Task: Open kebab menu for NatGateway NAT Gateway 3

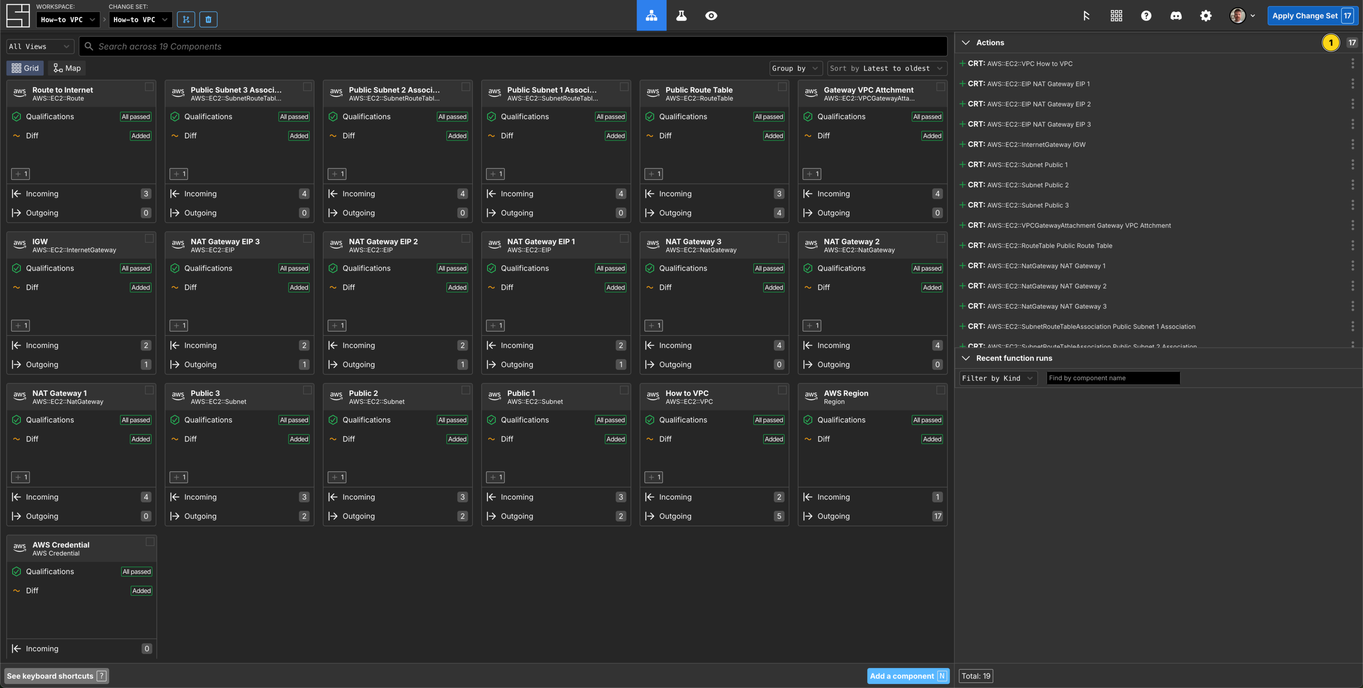Action: coord(1352,306)
